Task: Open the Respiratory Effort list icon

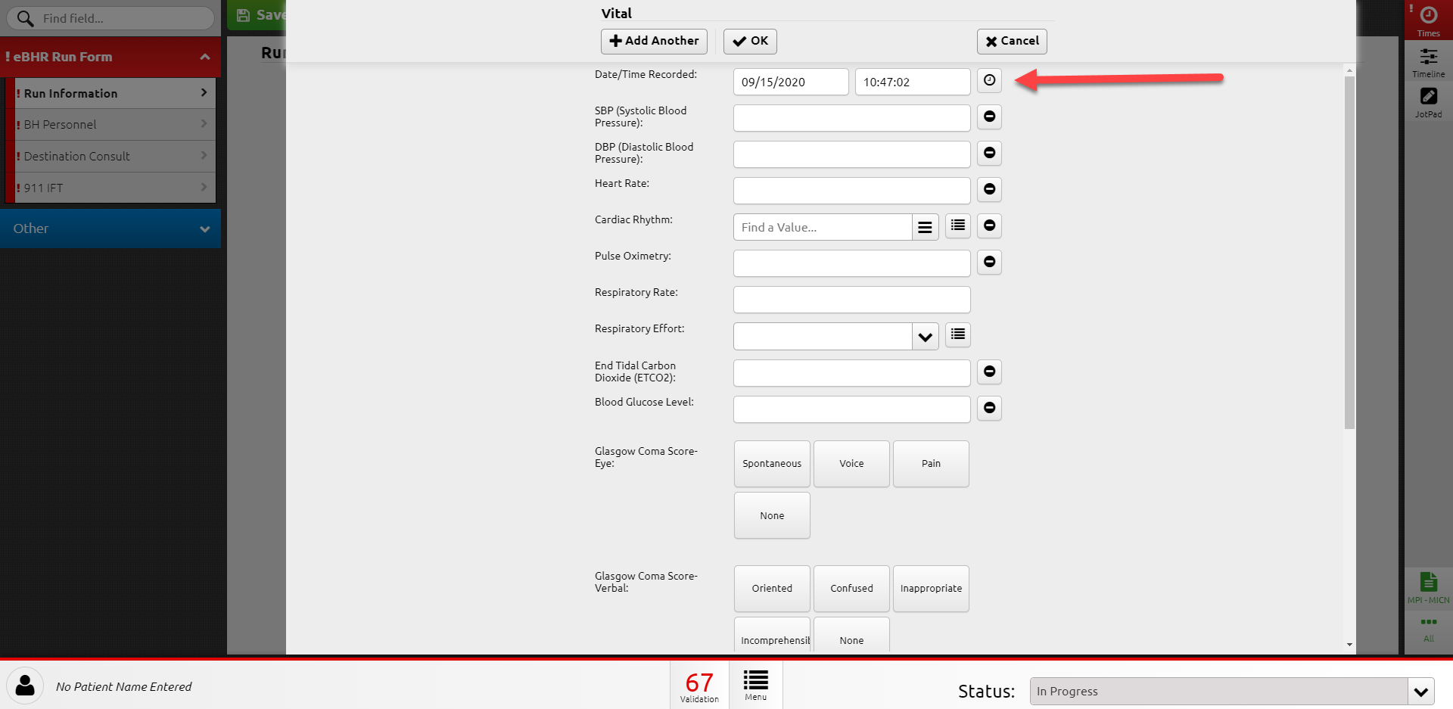Action: (x=958, y=334)
